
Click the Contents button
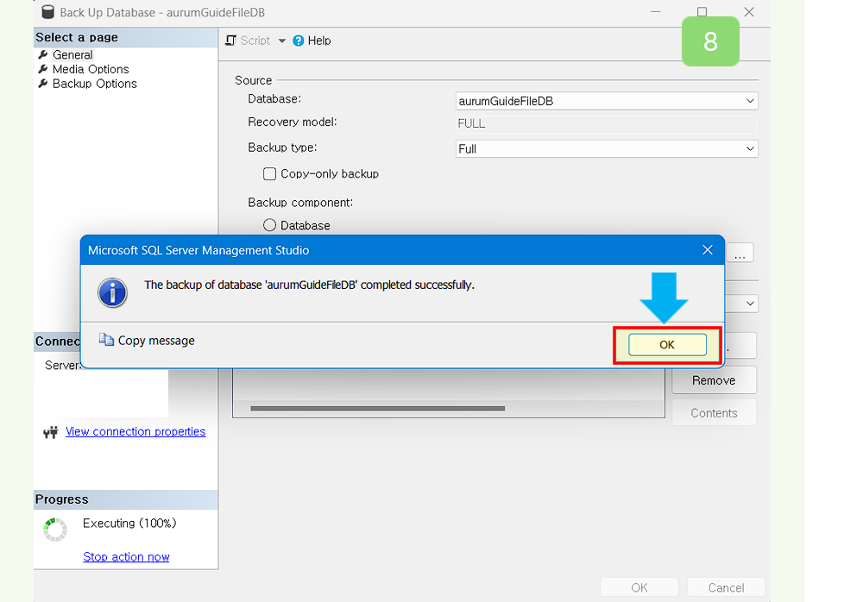click(714, 413)
